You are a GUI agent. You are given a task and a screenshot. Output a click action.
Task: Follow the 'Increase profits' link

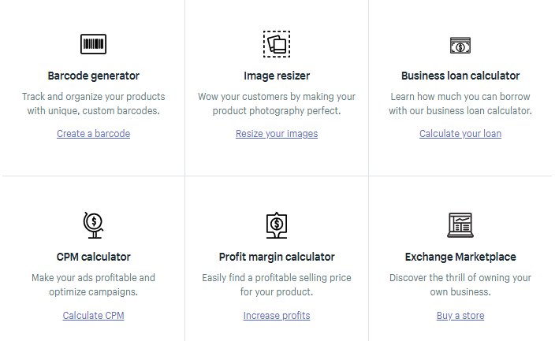(x=277, y=316)
